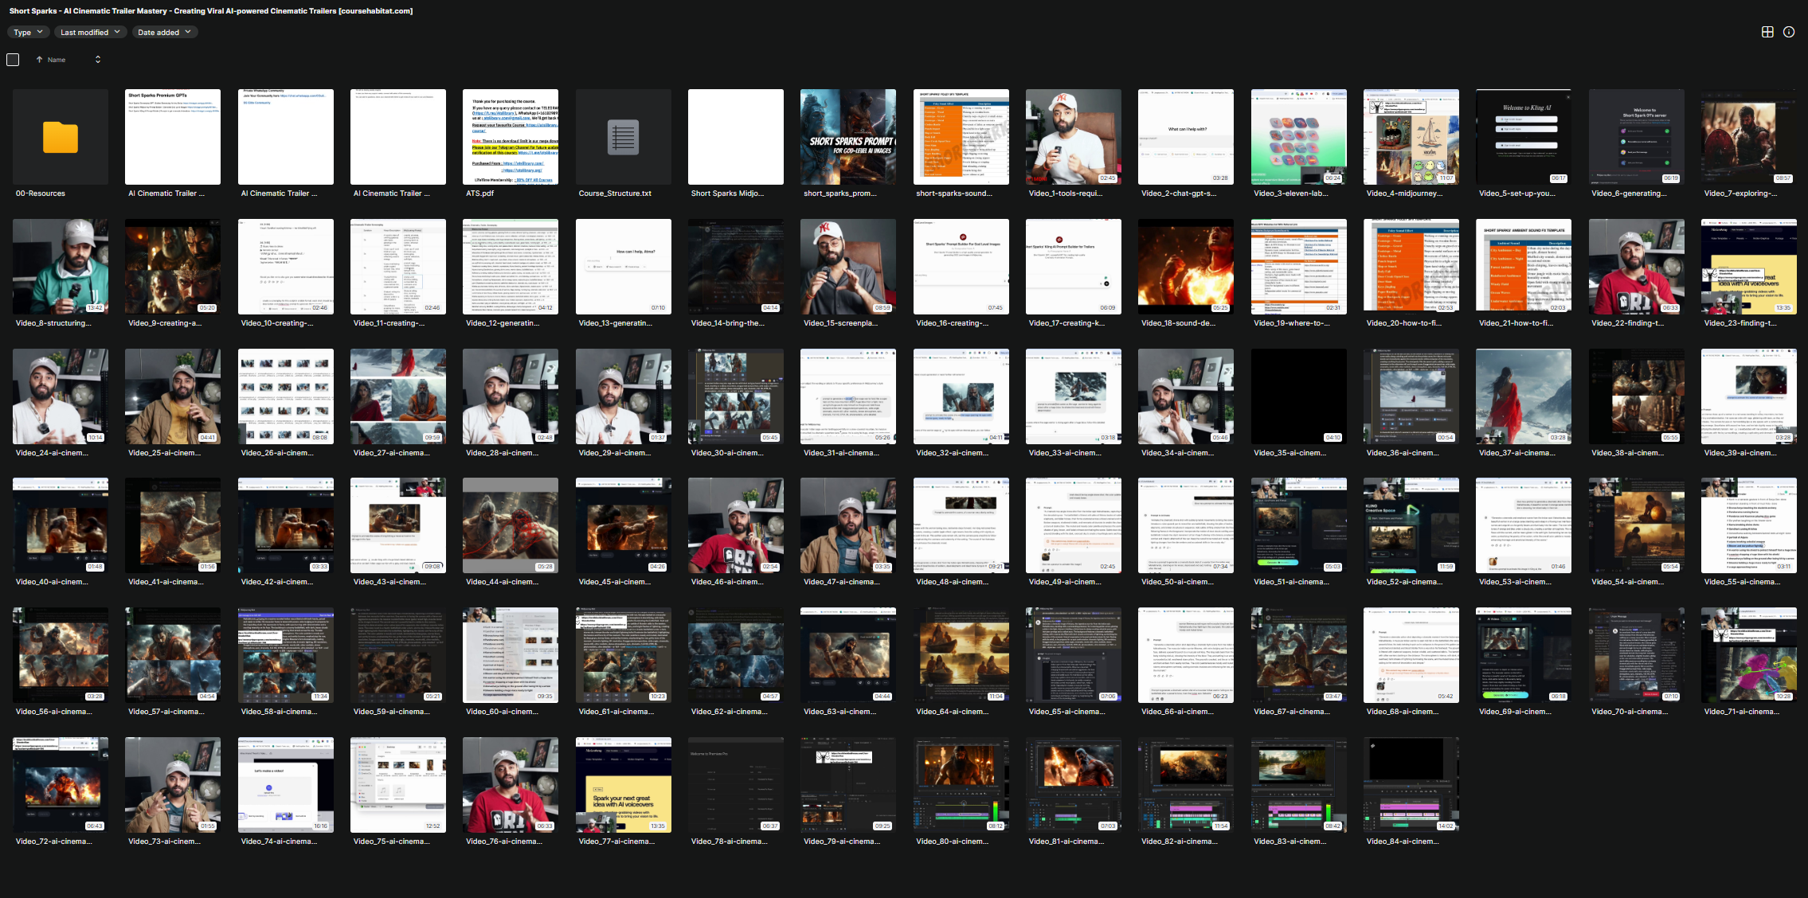
Task: Tick the select all checkbox
Action: click(x=13, y=60)
